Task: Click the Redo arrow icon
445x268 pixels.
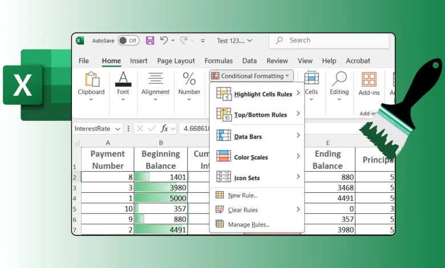Action: (x=184, y=40)
